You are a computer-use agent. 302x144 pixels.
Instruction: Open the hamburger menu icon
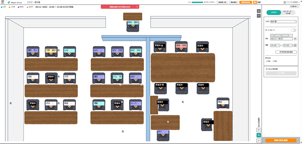3,2
